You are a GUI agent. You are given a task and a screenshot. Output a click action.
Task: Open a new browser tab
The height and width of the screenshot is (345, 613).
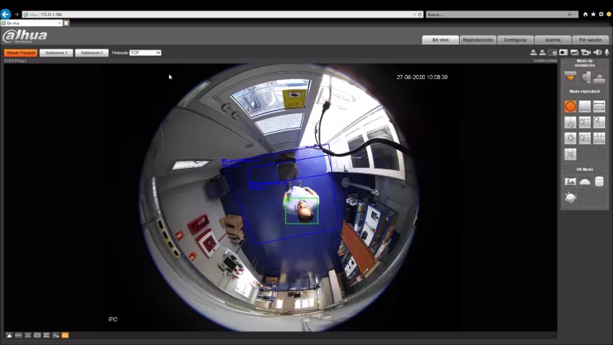tap(66, 23)
